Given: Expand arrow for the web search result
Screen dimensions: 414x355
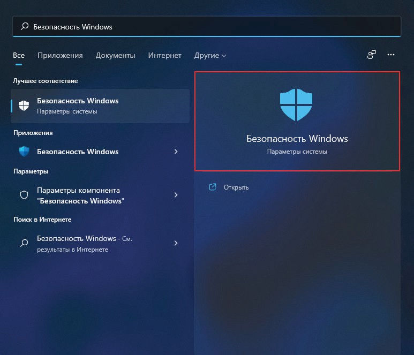Looking at the screenshot, I should (x=176, y=243).
